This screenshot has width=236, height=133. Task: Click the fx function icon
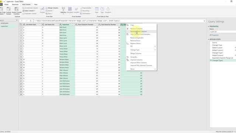[31, 21]
